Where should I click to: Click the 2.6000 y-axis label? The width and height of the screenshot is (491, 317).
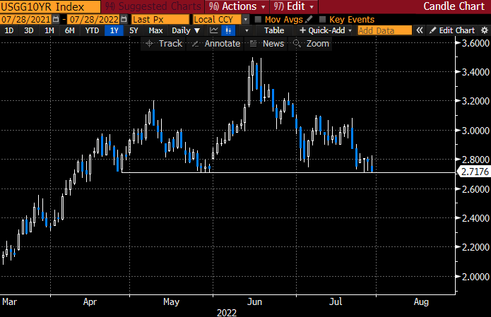pos(475,189)
